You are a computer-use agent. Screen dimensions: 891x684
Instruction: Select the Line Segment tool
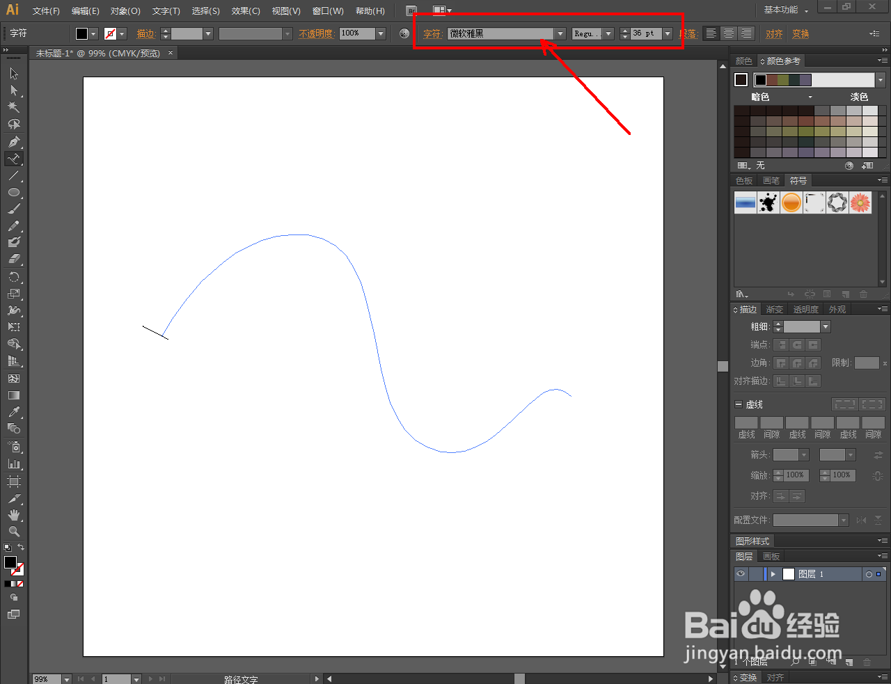click(14, 175)
